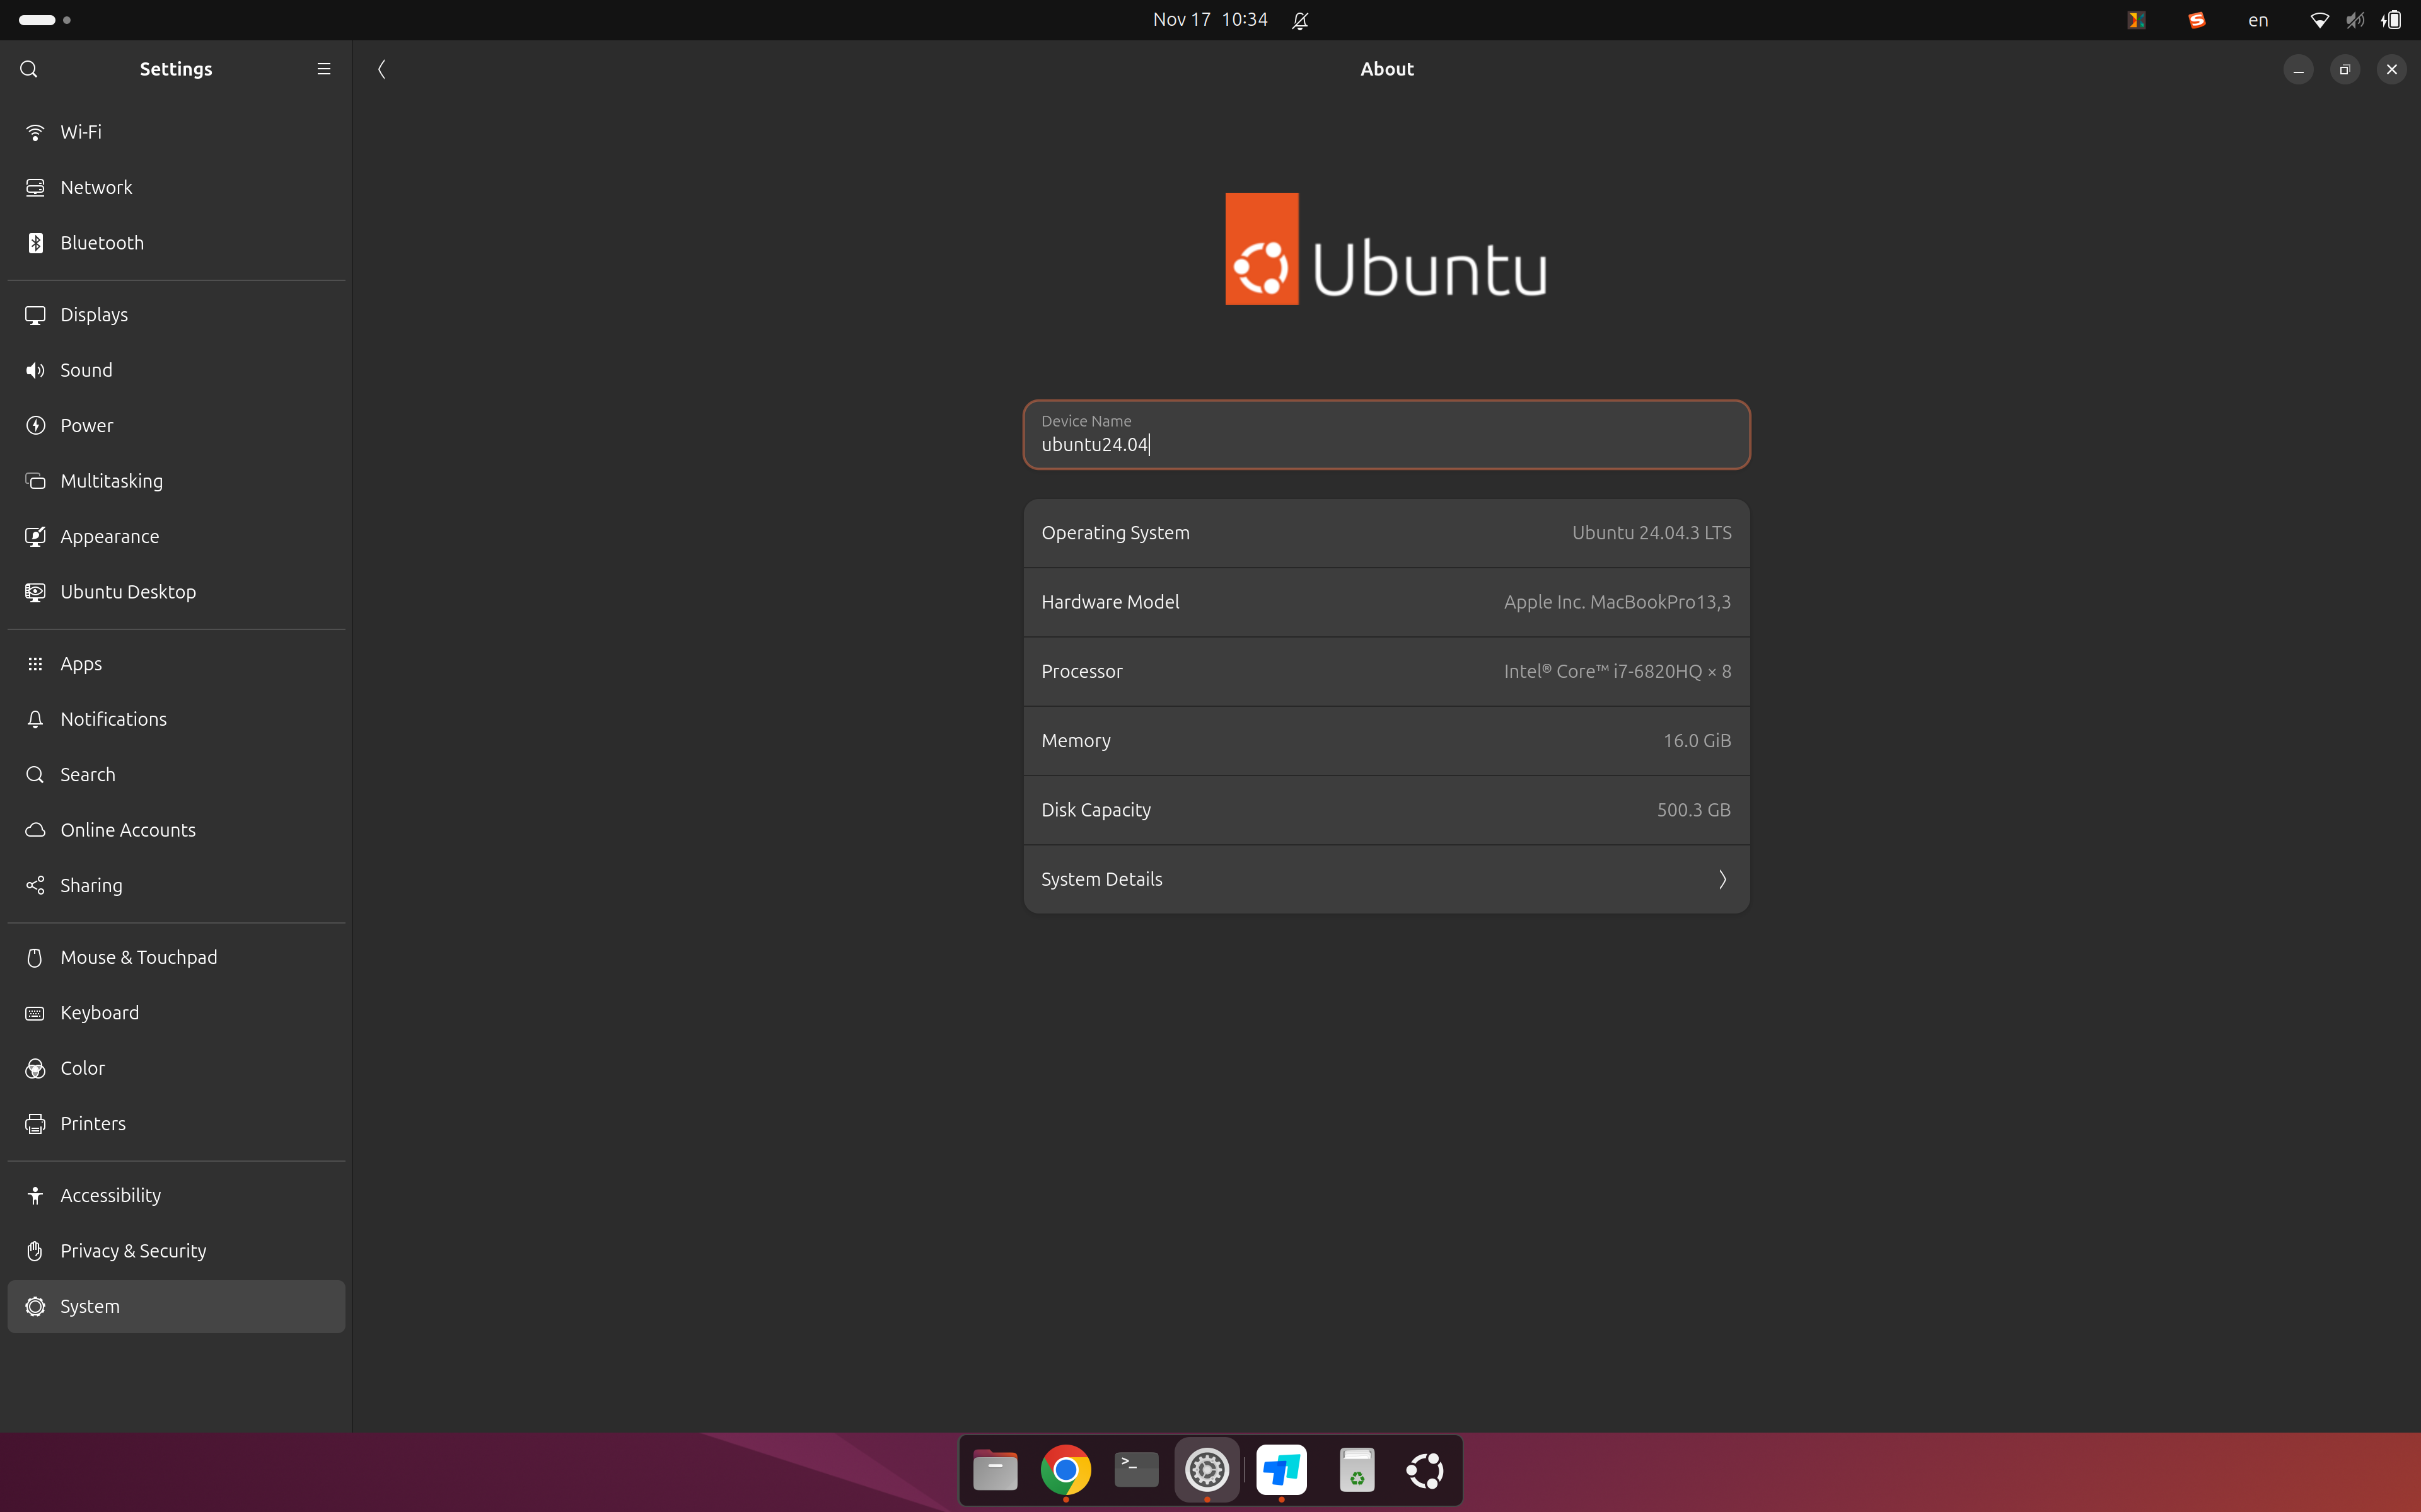This screenshot has height=1512, width=2421.
Task: Open the Displays settings panel
Action: pos(94,315)
